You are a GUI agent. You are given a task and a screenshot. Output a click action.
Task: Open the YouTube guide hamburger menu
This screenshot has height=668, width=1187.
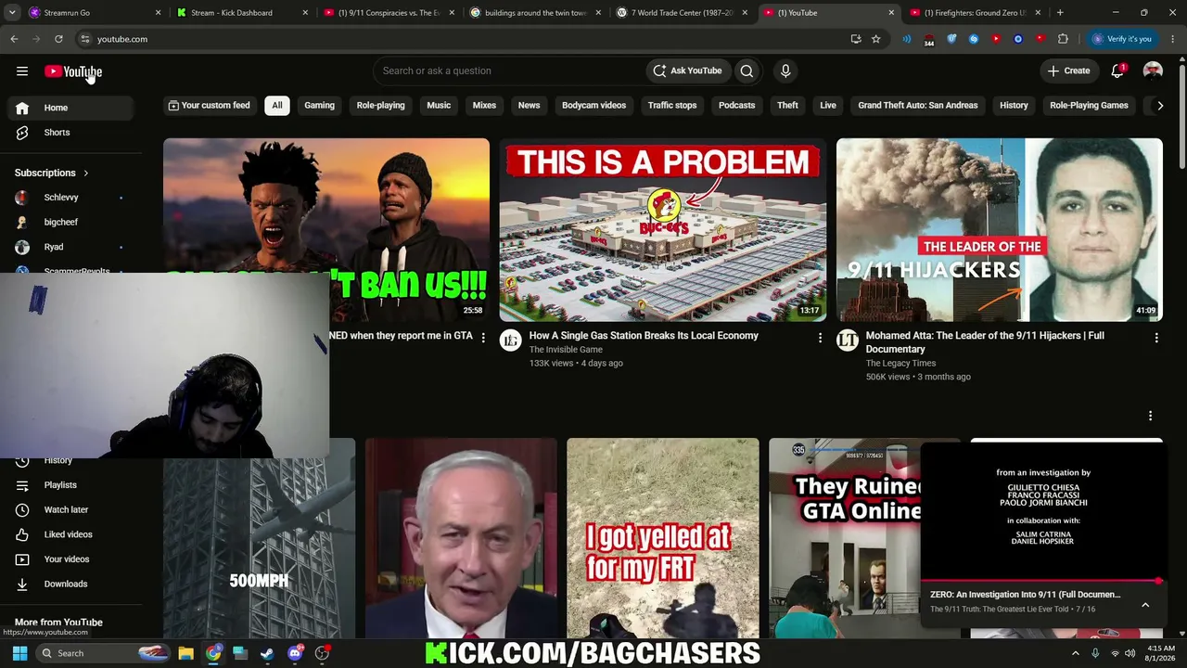click(x=22, y=71)
